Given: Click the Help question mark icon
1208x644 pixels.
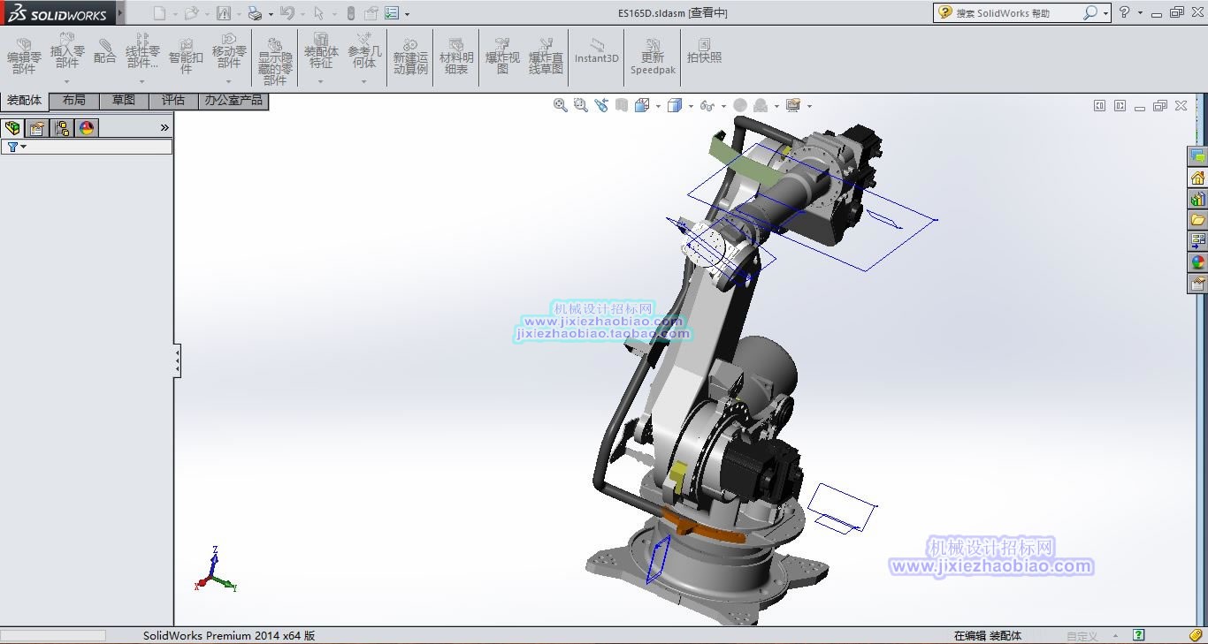Looking at the screenshot, I should coord(1124,12).
